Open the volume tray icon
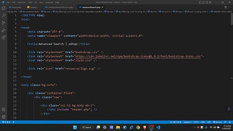This screenshot has height=131, width=233. coord(214,127)
